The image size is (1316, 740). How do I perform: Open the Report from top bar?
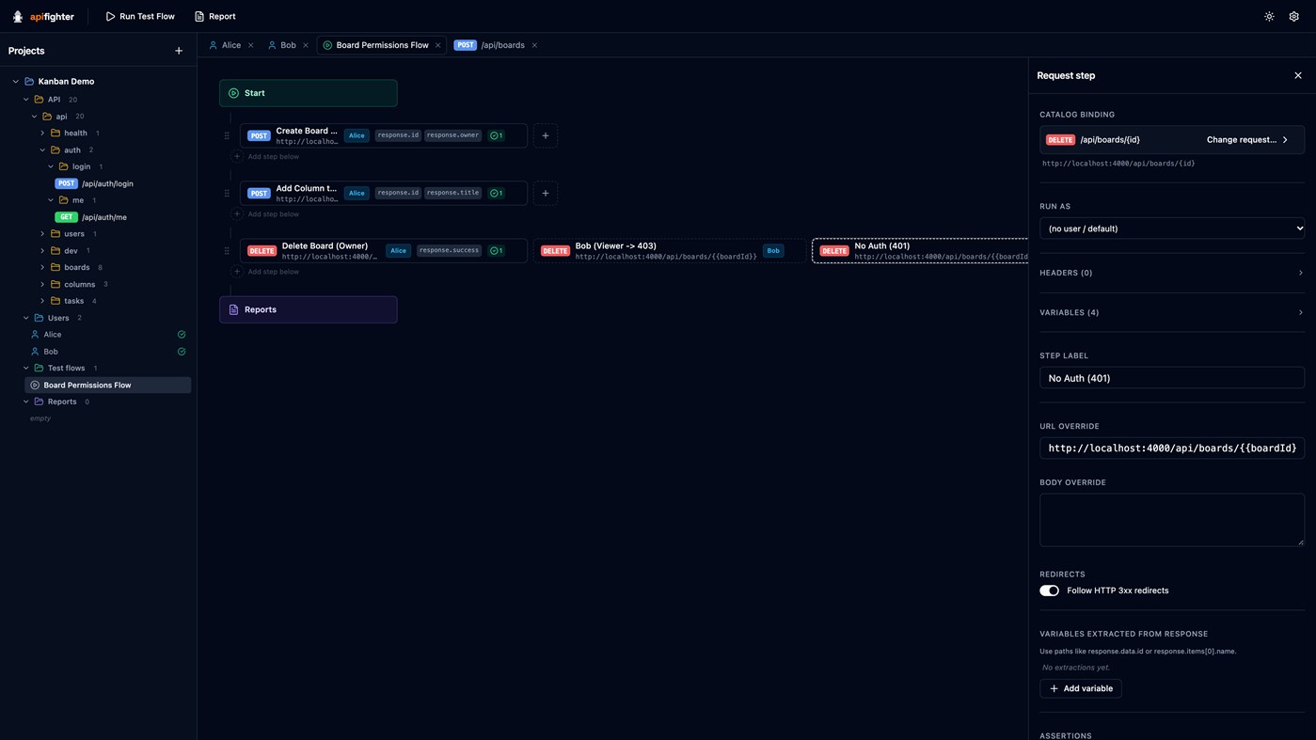point(214,16)
